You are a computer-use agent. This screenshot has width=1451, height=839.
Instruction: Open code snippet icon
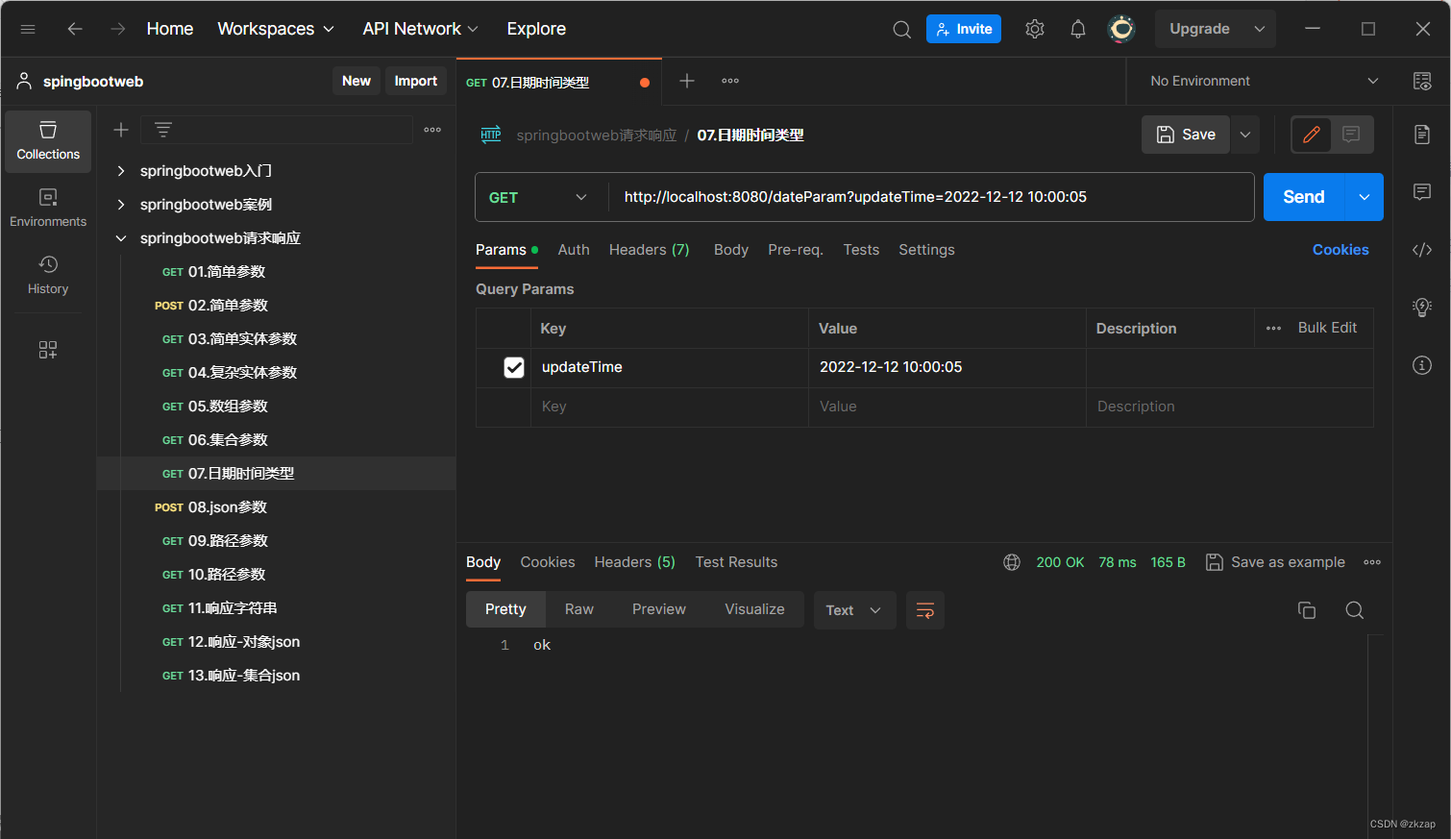tap(1422, 250)
